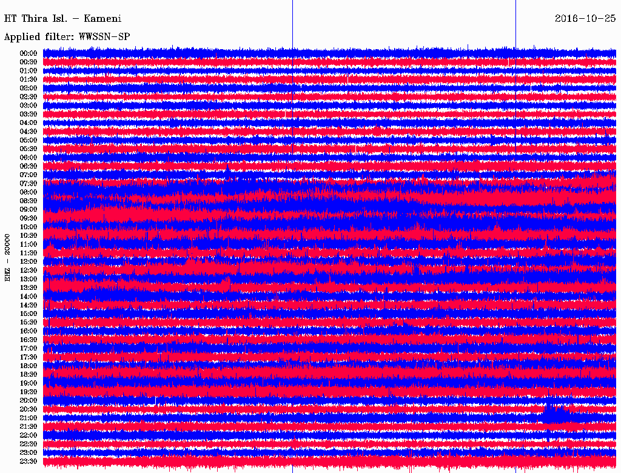
Task: Select the 10:30 time label
Action: pos(29,235)
